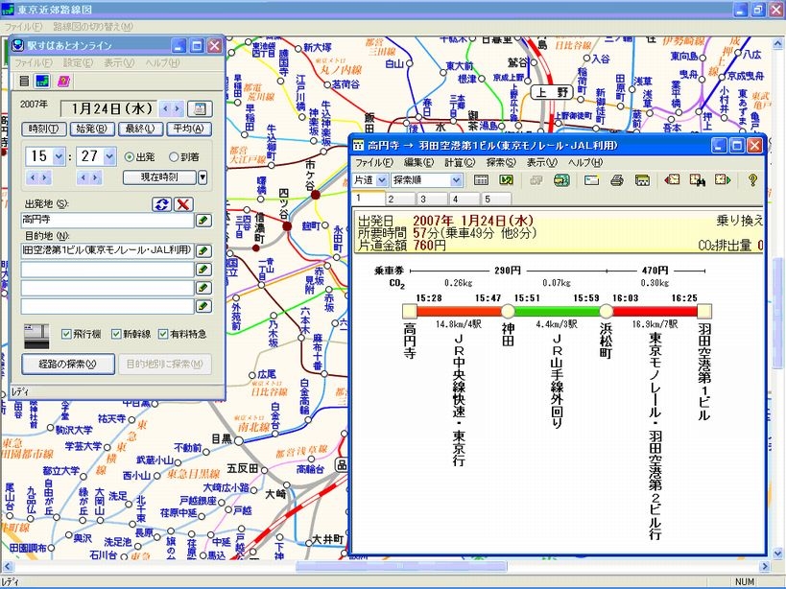Switch to route tab 2

click(392, 199)
